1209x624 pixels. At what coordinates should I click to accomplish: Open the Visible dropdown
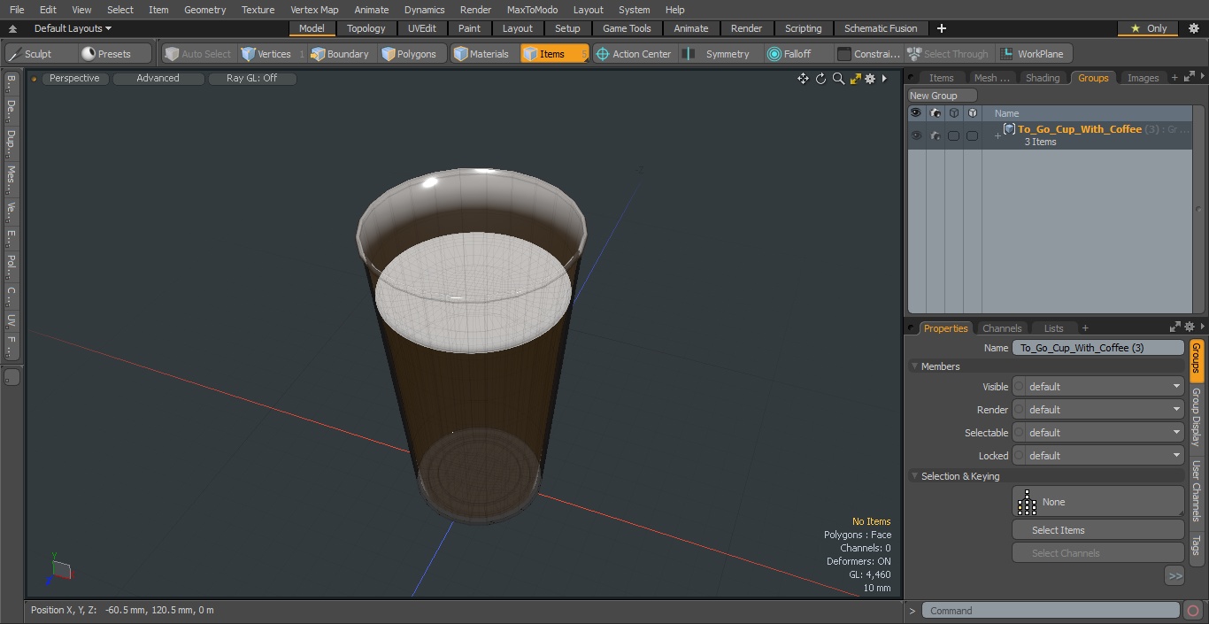(1097, 387)
